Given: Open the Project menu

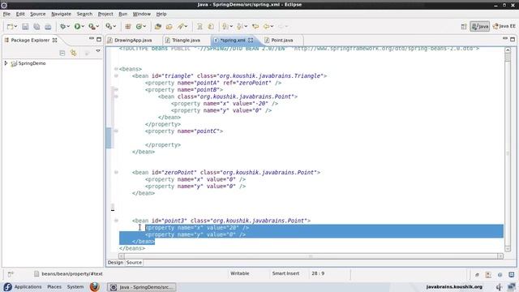Looking at the screenshot, I should coord(105,14).
